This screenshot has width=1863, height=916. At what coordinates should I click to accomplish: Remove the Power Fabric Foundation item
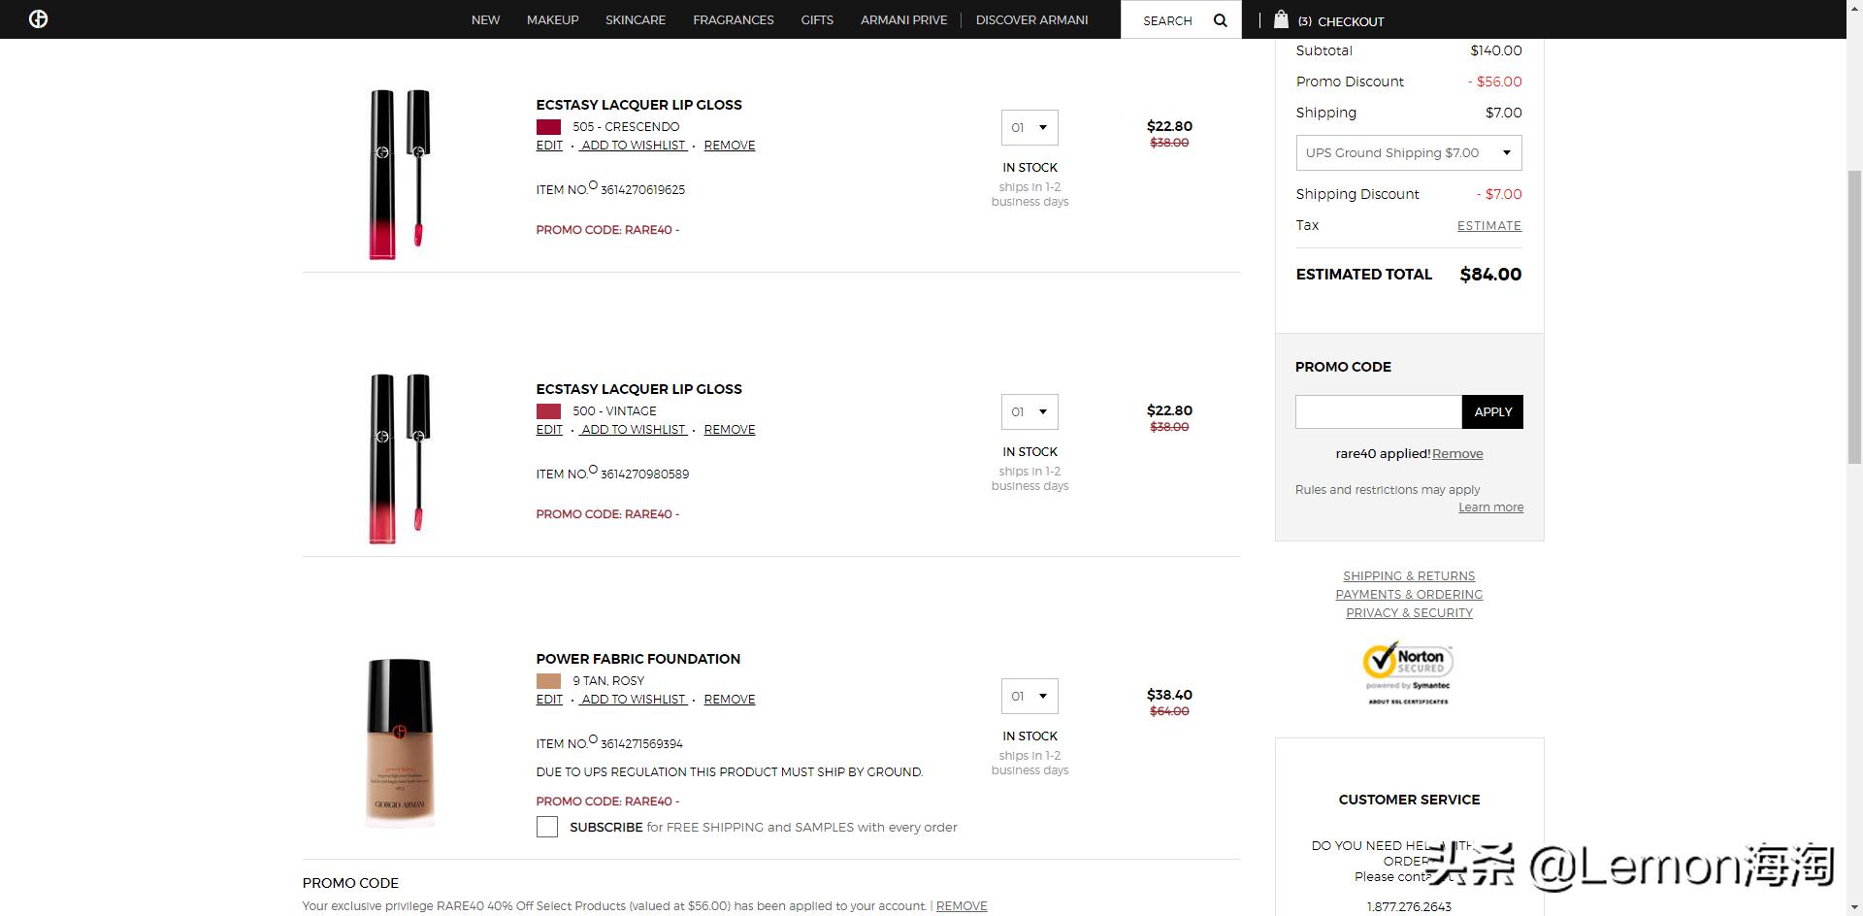pos(730,700)
